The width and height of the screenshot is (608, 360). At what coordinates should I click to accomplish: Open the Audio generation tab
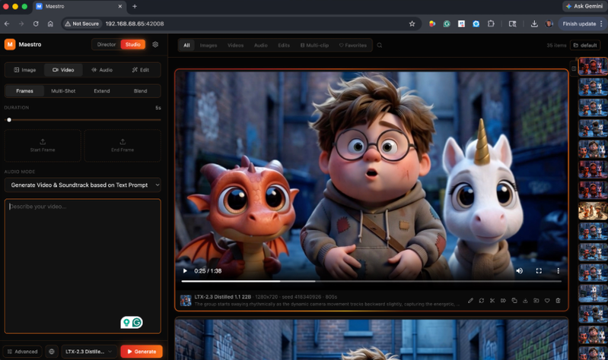[x=102, y=70]
